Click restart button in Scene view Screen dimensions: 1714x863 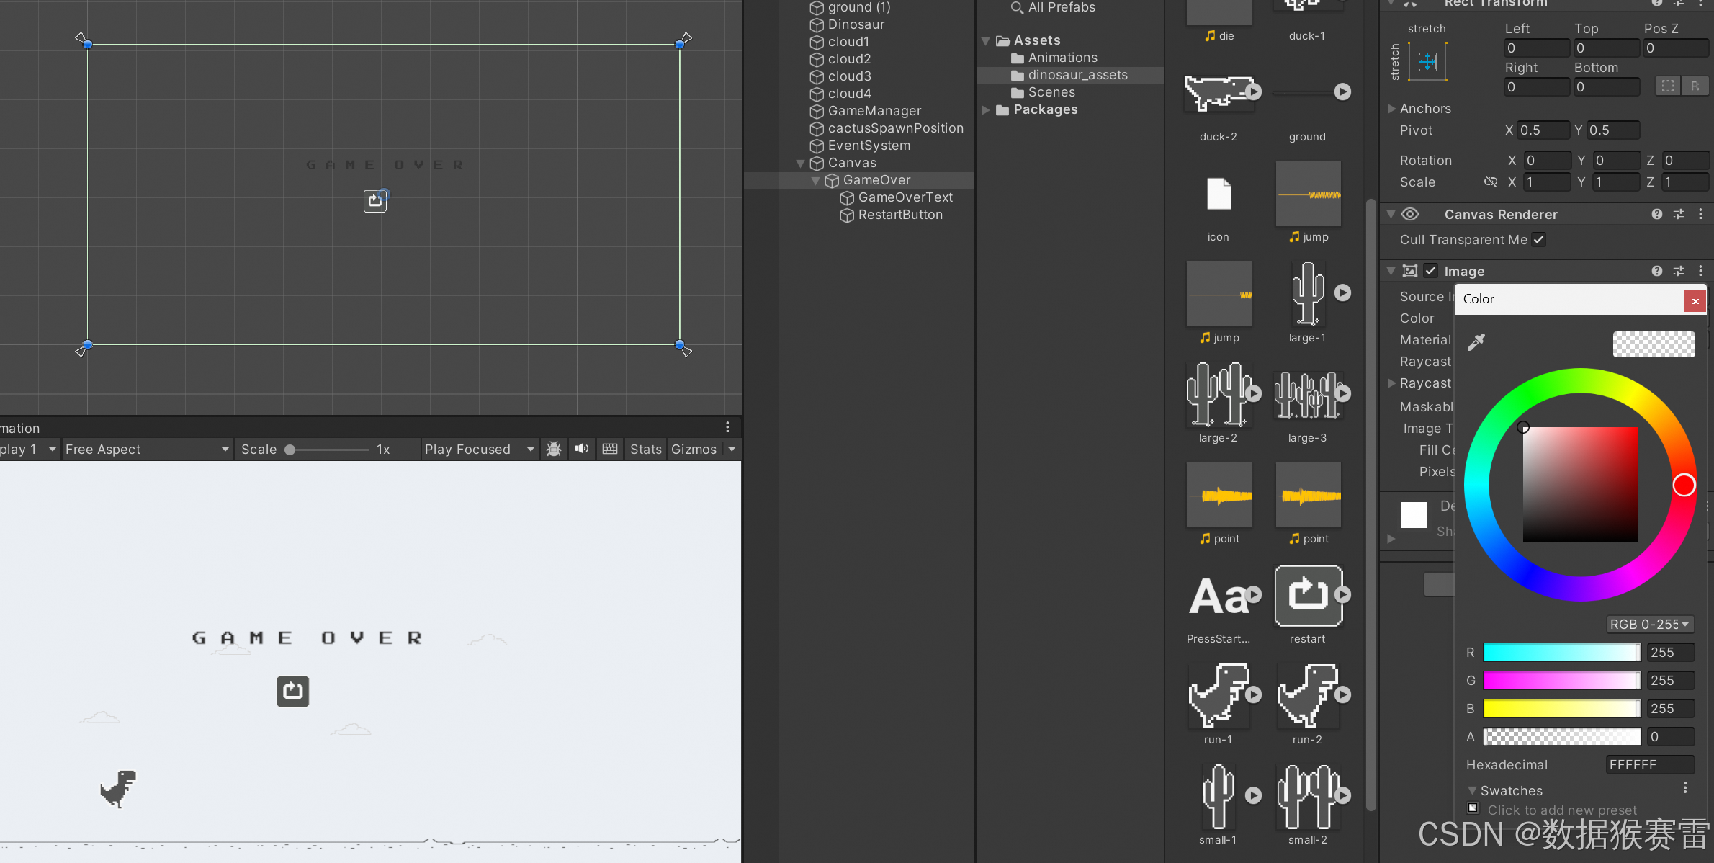(375, 201)
